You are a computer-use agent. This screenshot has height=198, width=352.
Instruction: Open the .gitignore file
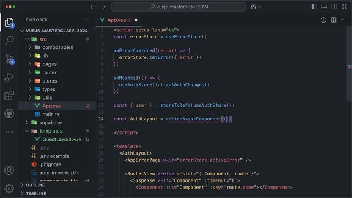(x=57, y=164)
